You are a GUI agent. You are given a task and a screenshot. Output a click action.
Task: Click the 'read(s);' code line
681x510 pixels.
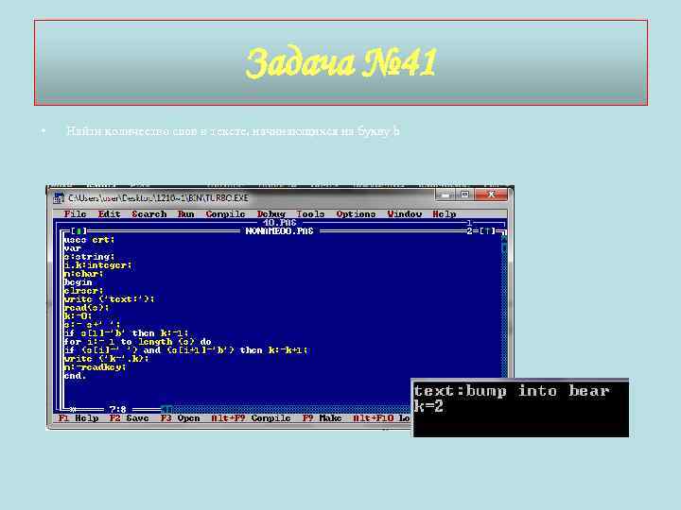coord(86,308)
